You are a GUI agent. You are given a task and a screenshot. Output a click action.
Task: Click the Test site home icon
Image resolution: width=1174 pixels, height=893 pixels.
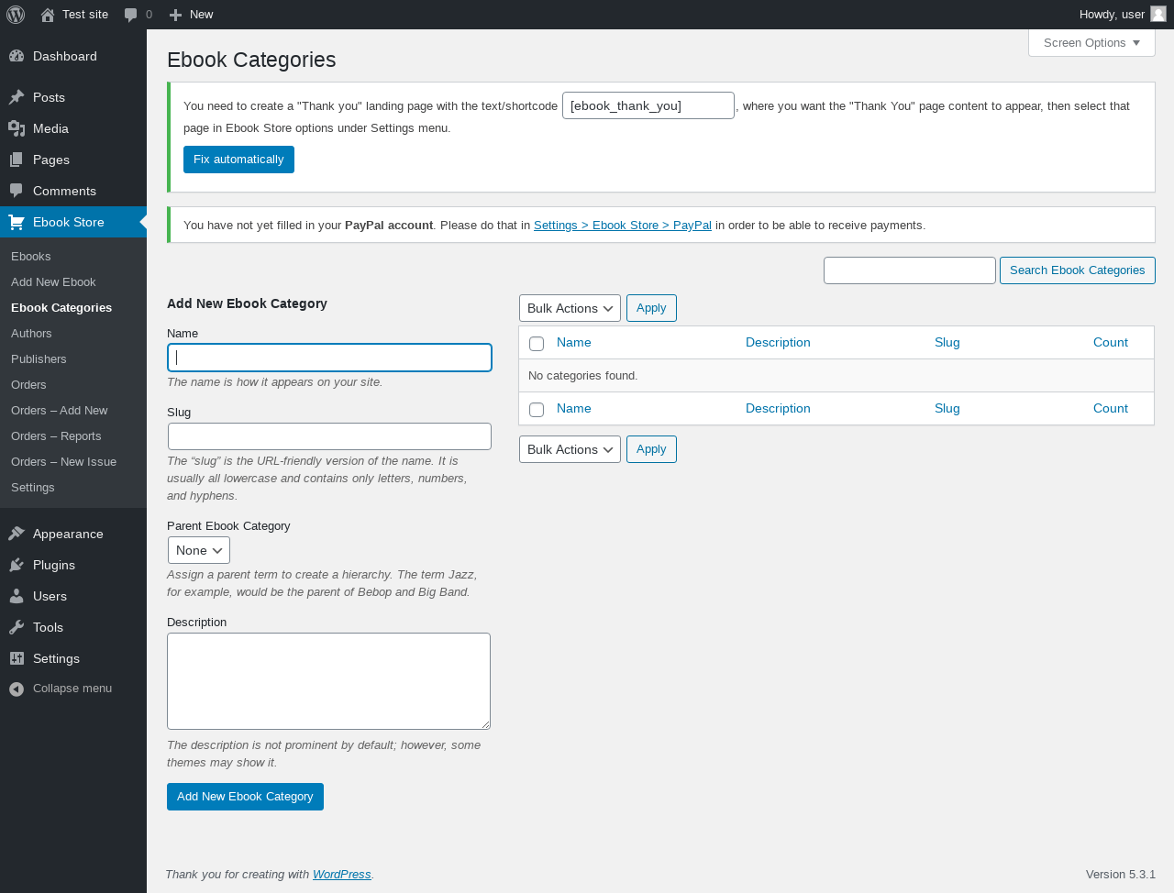(48, 15)
